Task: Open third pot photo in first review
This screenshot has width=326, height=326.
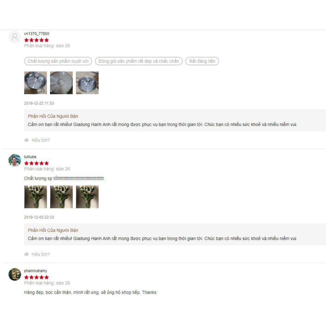Action: (x=87, y=83)
